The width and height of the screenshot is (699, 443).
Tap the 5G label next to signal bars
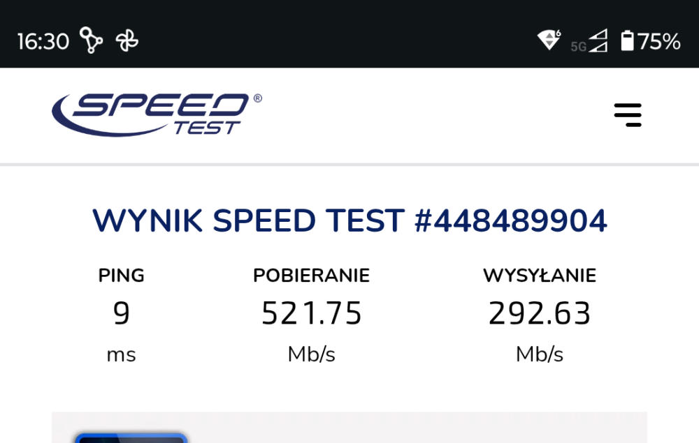[x=577, y=45]
